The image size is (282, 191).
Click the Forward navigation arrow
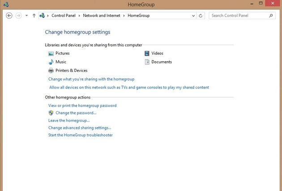click(18, 16)
